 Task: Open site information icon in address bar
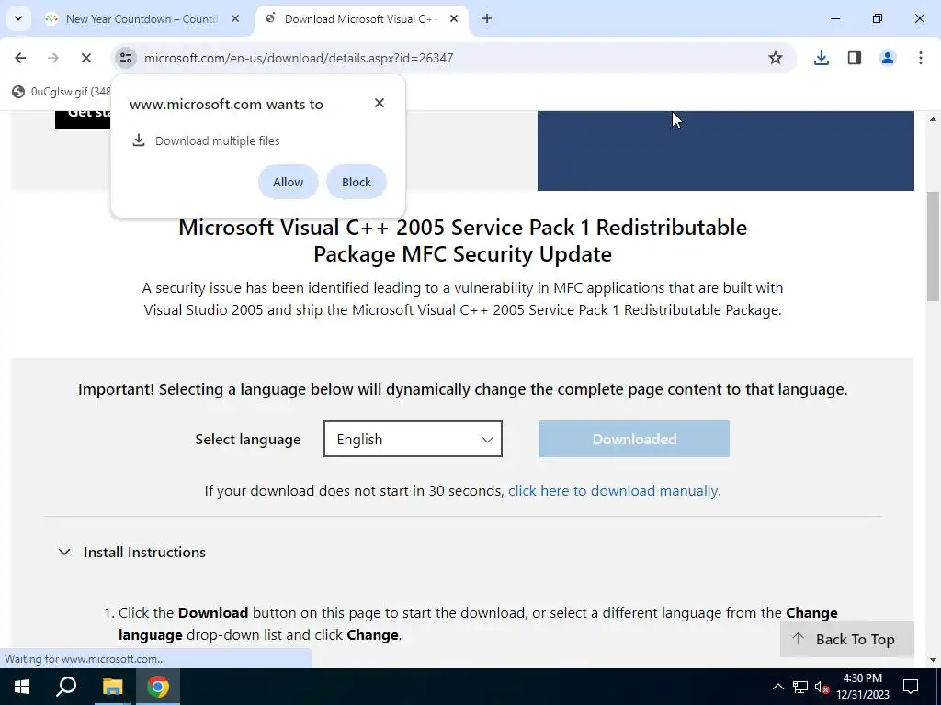tap(125, 58)
